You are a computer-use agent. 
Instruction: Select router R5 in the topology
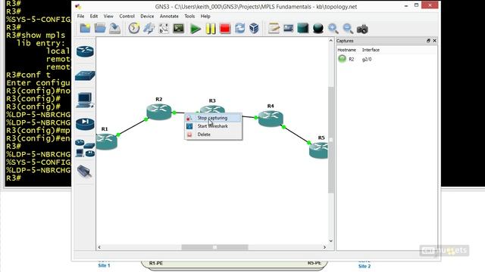point(319,150)
